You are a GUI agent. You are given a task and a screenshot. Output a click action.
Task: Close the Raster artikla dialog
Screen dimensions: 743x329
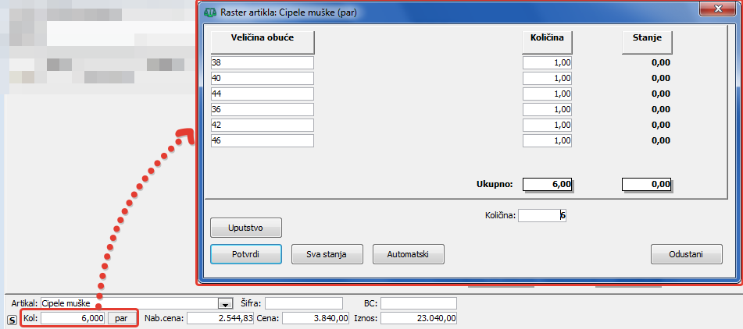(716, 11)
